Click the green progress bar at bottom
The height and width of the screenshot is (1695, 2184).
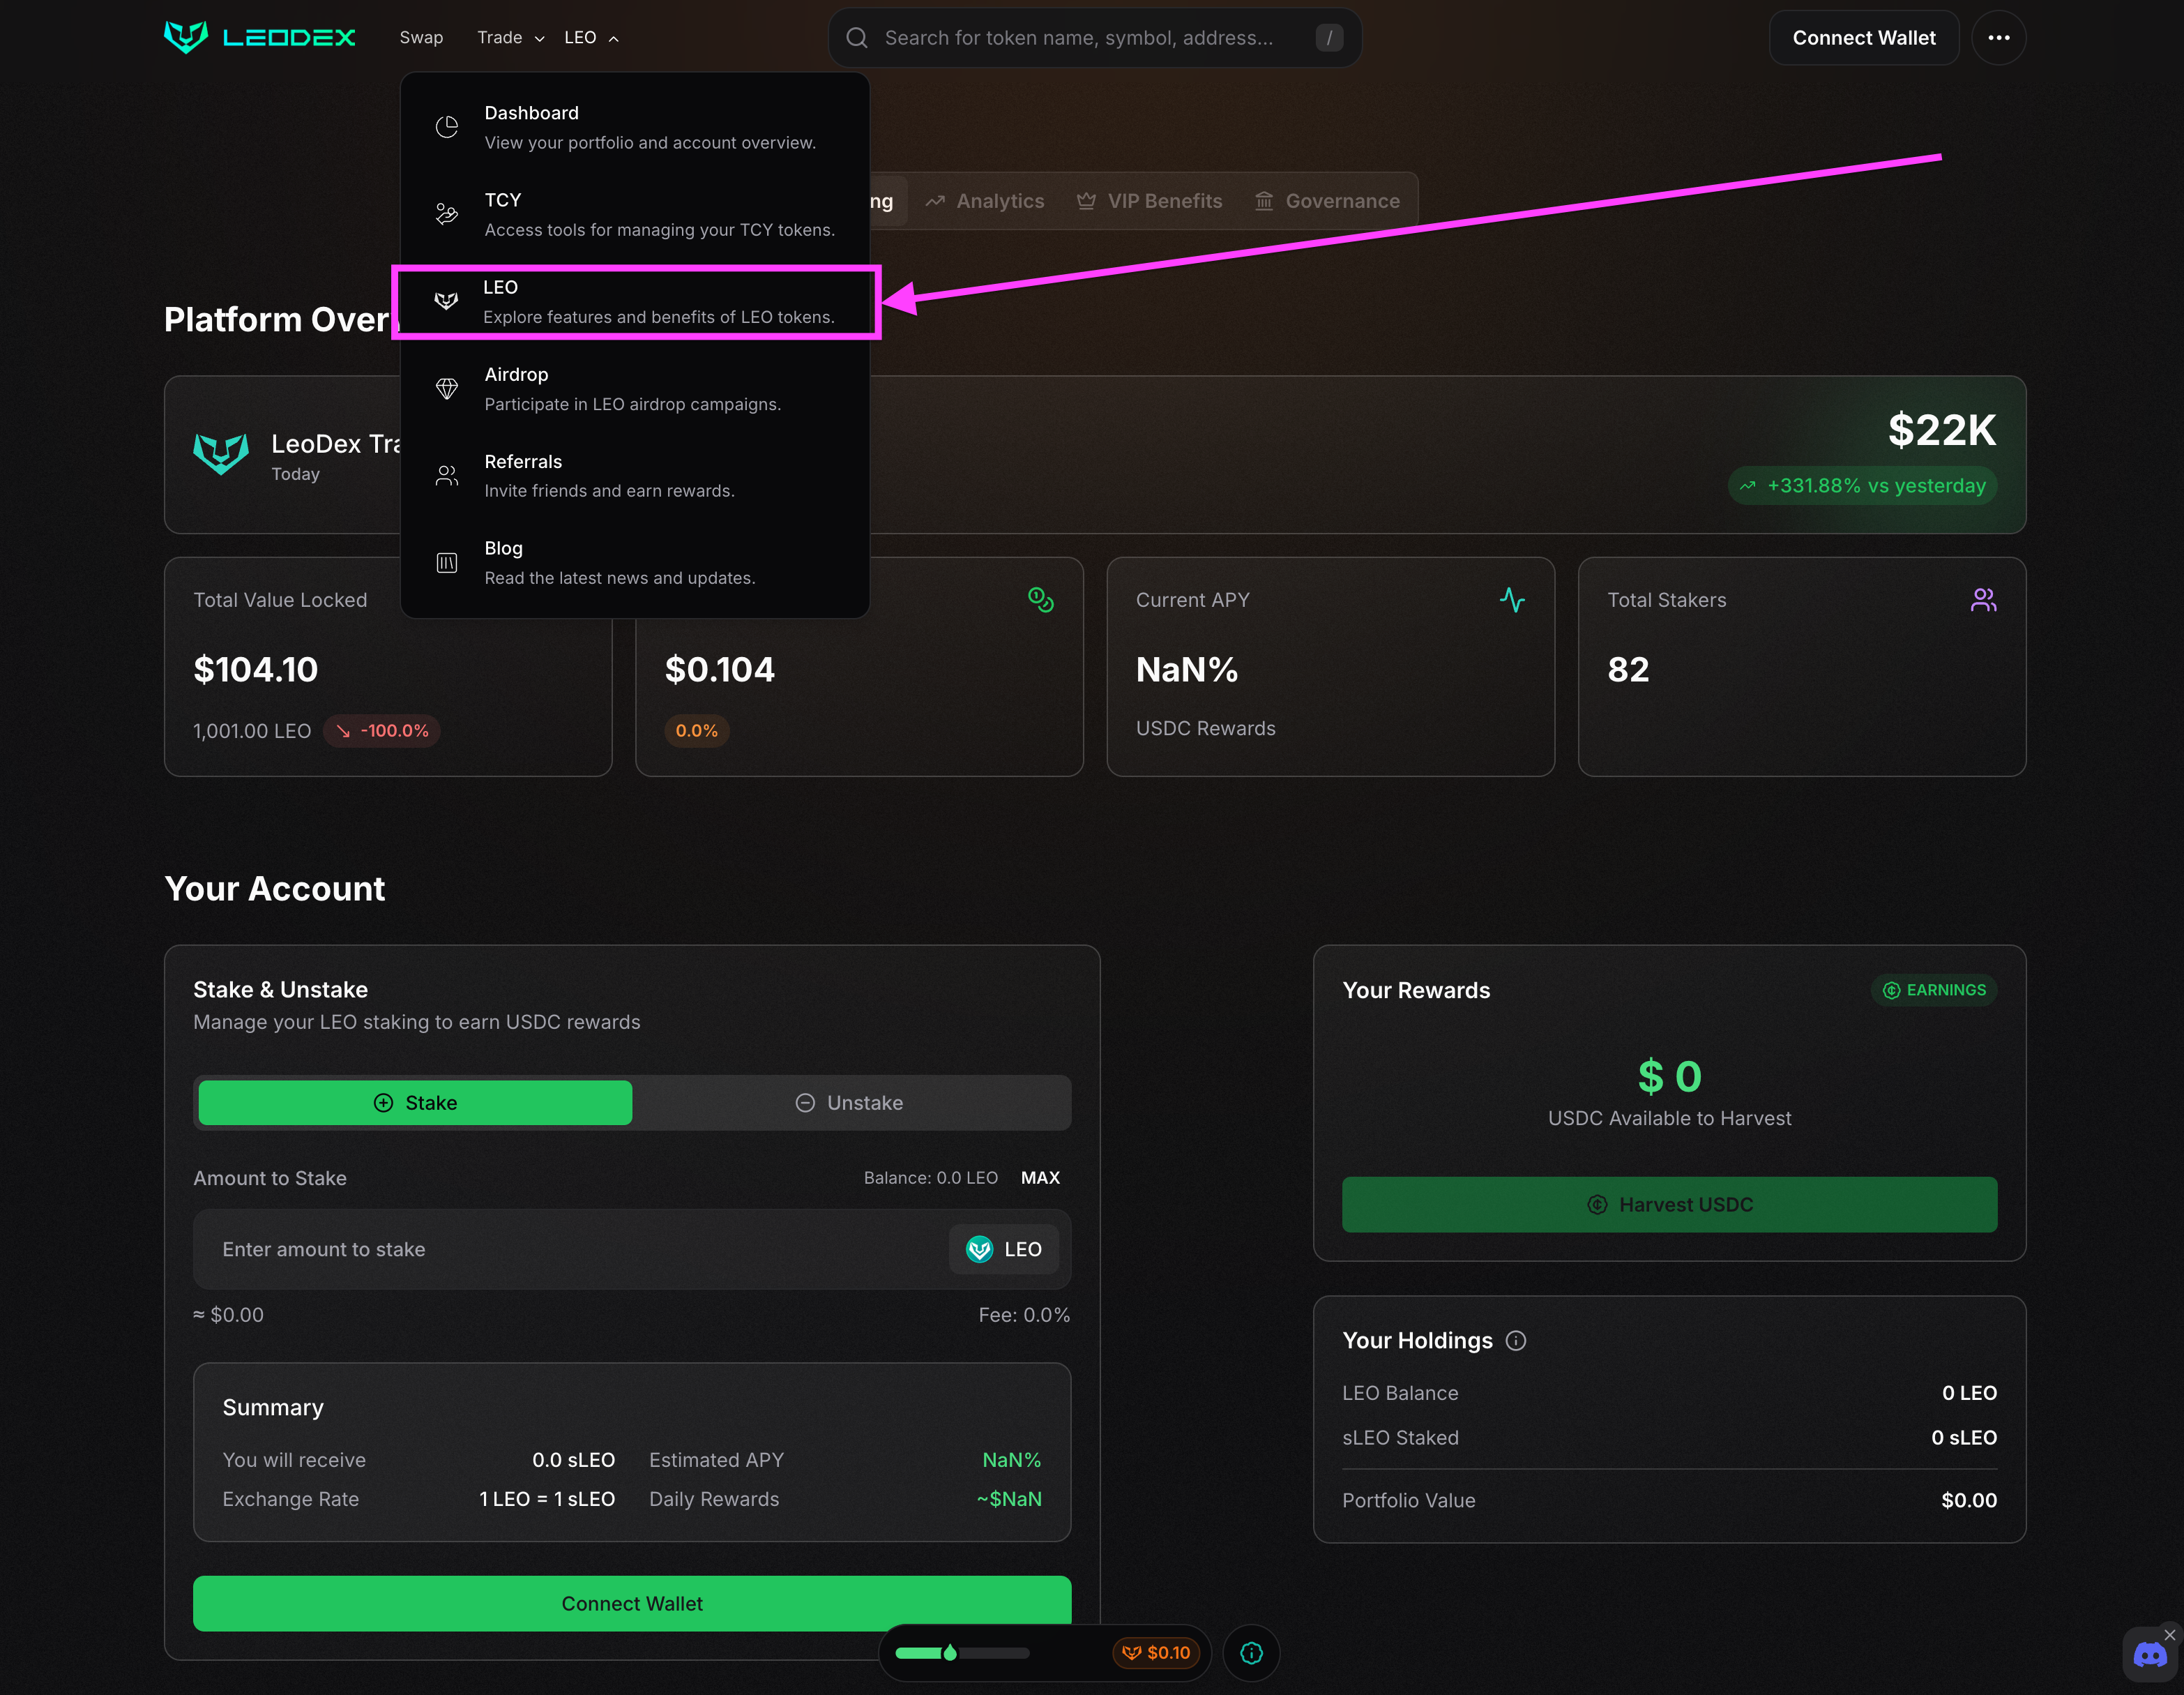(961, 1653)
